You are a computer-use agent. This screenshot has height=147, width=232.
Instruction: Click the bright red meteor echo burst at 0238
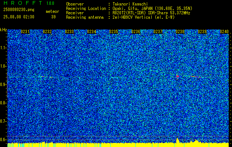pyautogui.click(x=177, y=76)
